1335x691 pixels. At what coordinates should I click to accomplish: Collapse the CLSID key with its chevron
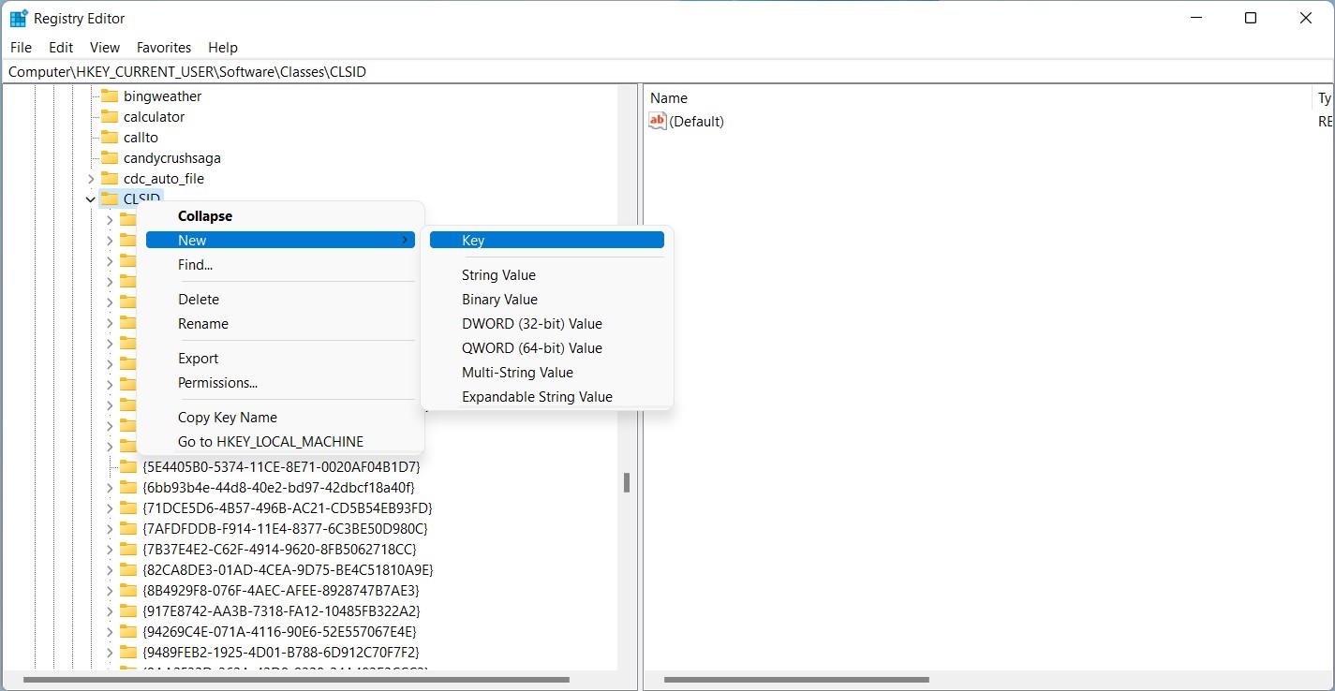pos(91,199)
